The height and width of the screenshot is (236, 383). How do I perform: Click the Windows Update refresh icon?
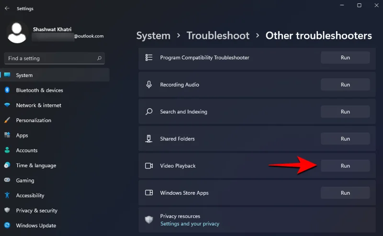pyautogui.click(x=7, y=225)
